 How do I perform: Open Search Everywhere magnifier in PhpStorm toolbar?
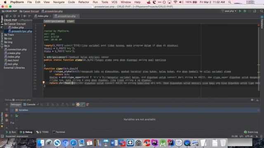pos(261,11)
